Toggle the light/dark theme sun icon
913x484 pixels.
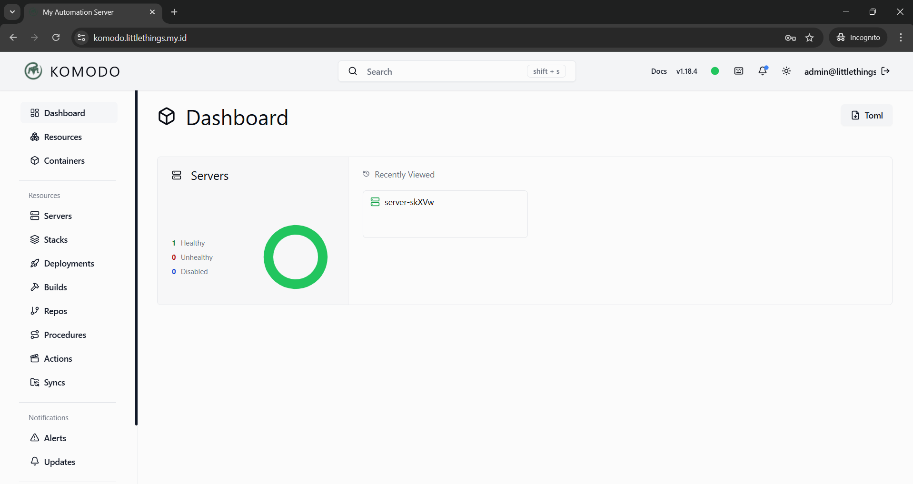pos(786,71)
